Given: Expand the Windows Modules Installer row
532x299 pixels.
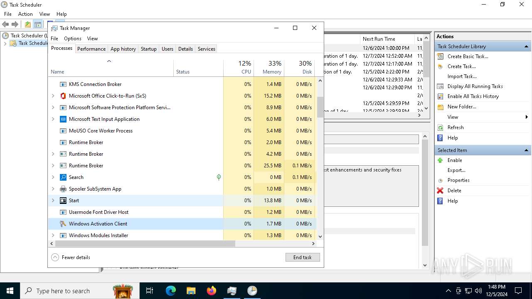Looking at the screenshot, I should coord(53,235).
